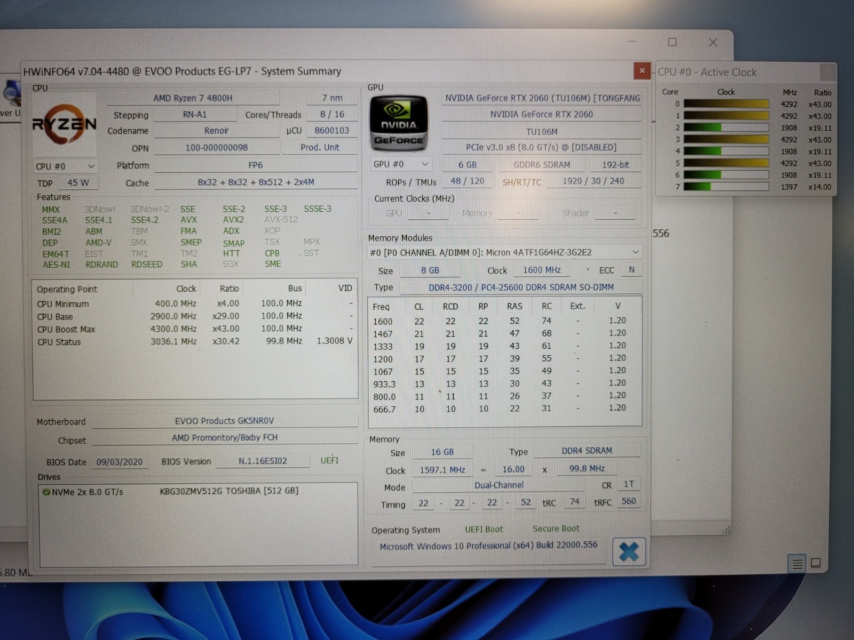The image size is (854, 640).
Task: Click the module Size value 8 GB
Action: coord(430,270)
